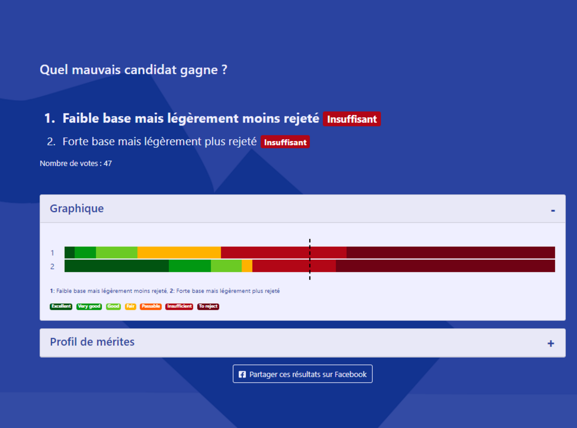This screenshot has height=428, width=577.
Task: Click Partager ces résultats sur Facebook button
Action: [302, 374]
